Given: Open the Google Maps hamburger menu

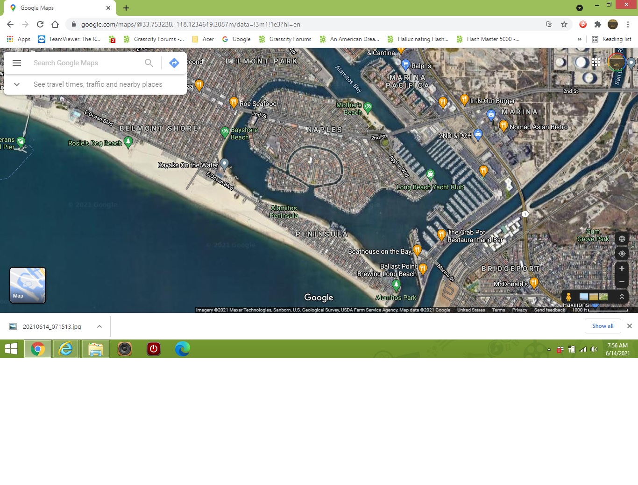Looking at the screenshot, I should click(17, 63).
